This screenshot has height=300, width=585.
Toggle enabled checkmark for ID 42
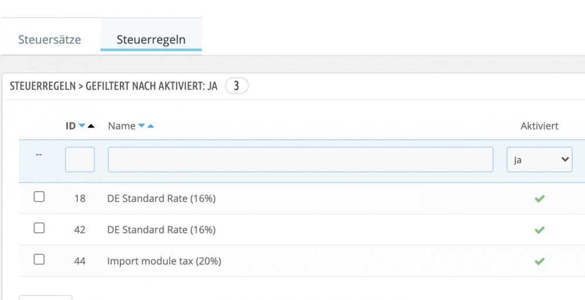[x=539, y=230]
